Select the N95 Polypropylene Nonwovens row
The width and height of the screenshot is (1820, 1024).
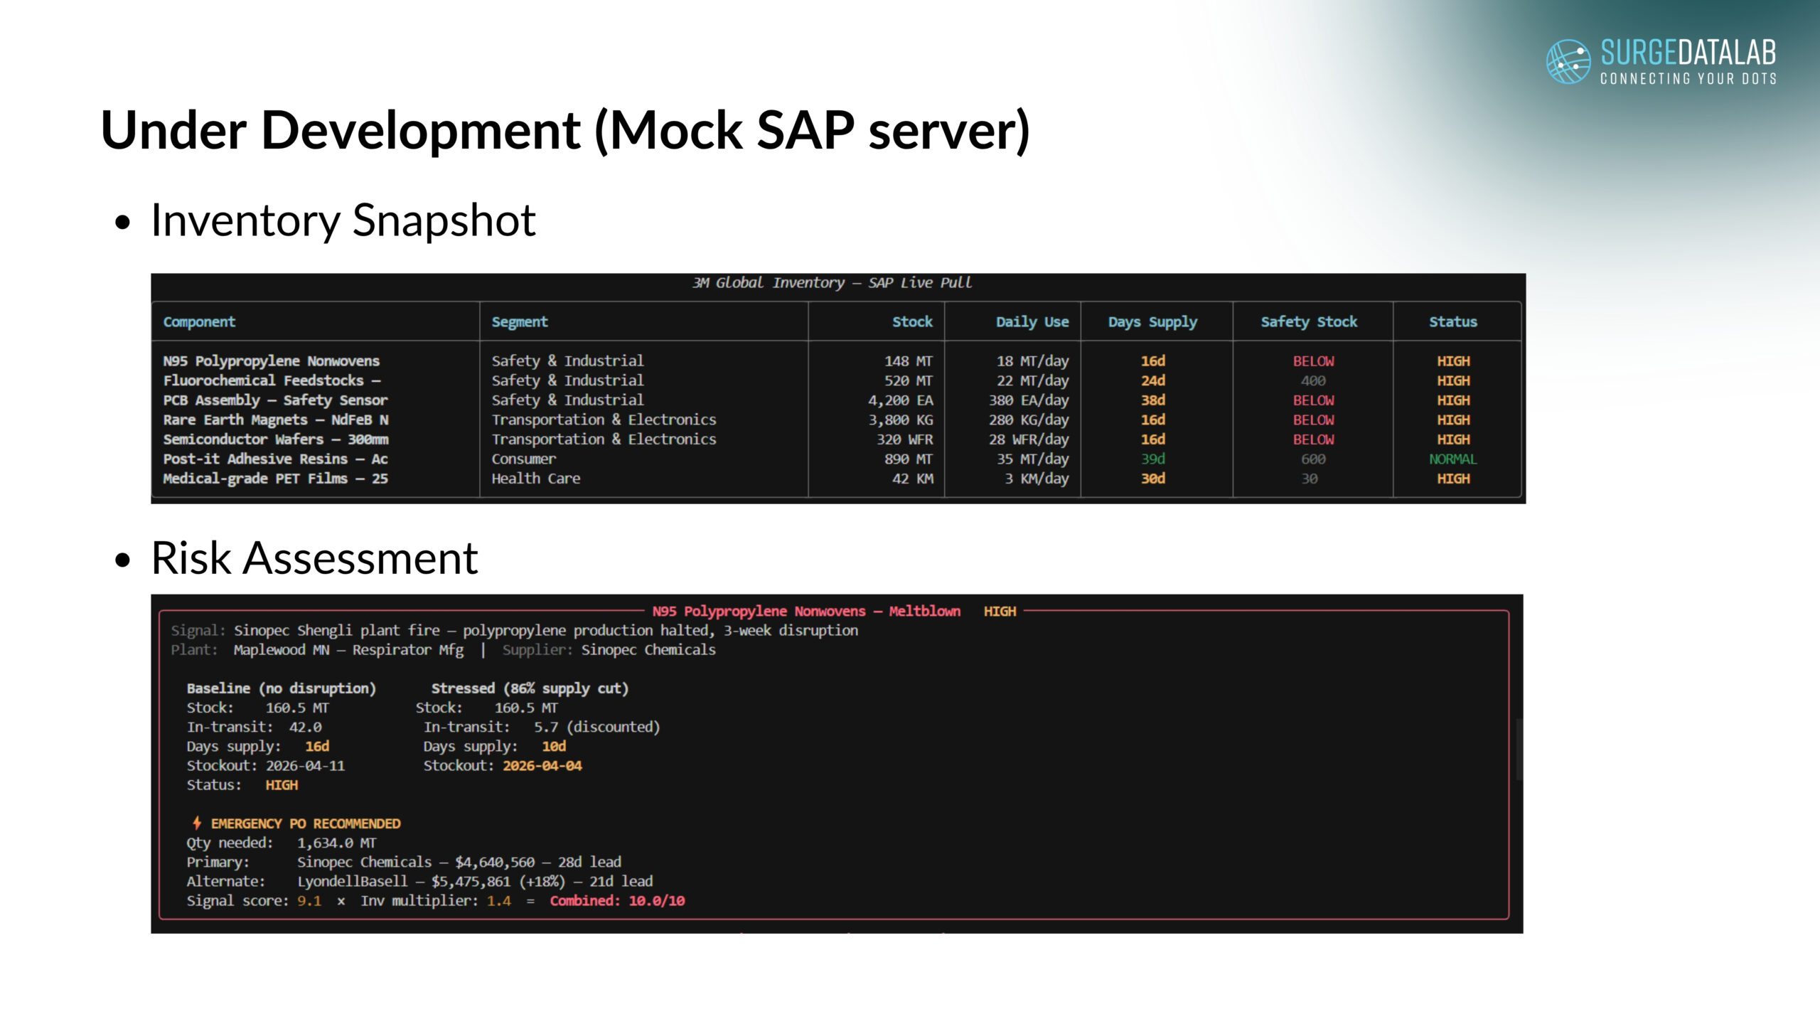pos(272,361)
